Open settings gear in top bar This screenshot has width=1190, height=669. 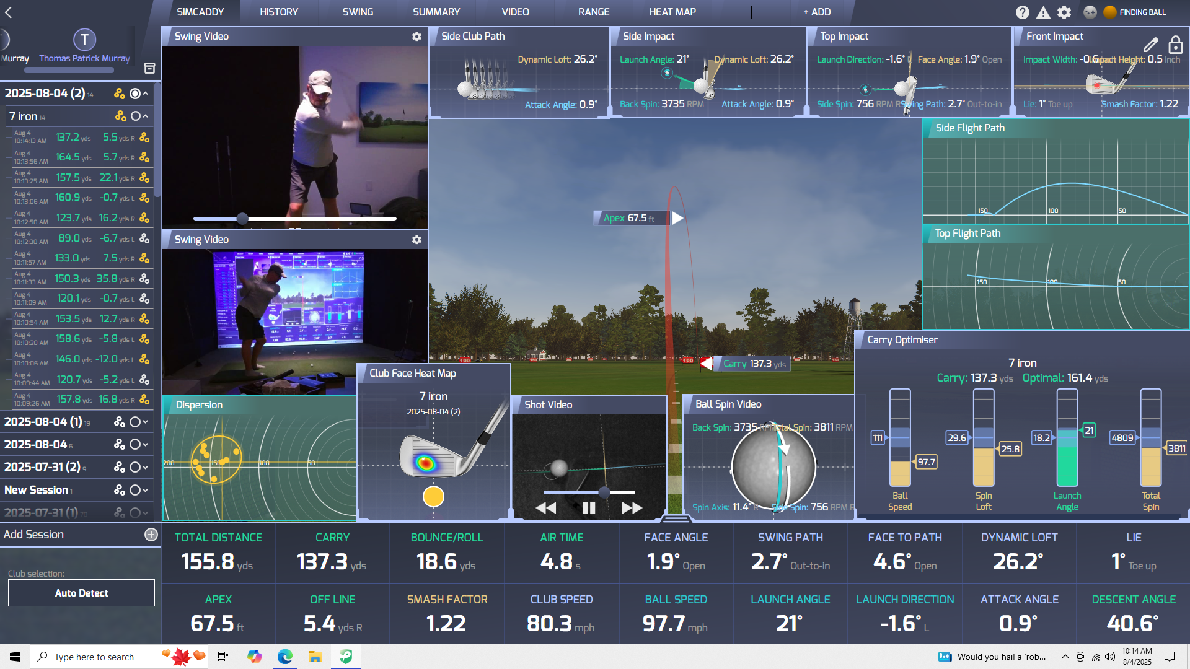pyautogui.click(x=1064, y=12)
